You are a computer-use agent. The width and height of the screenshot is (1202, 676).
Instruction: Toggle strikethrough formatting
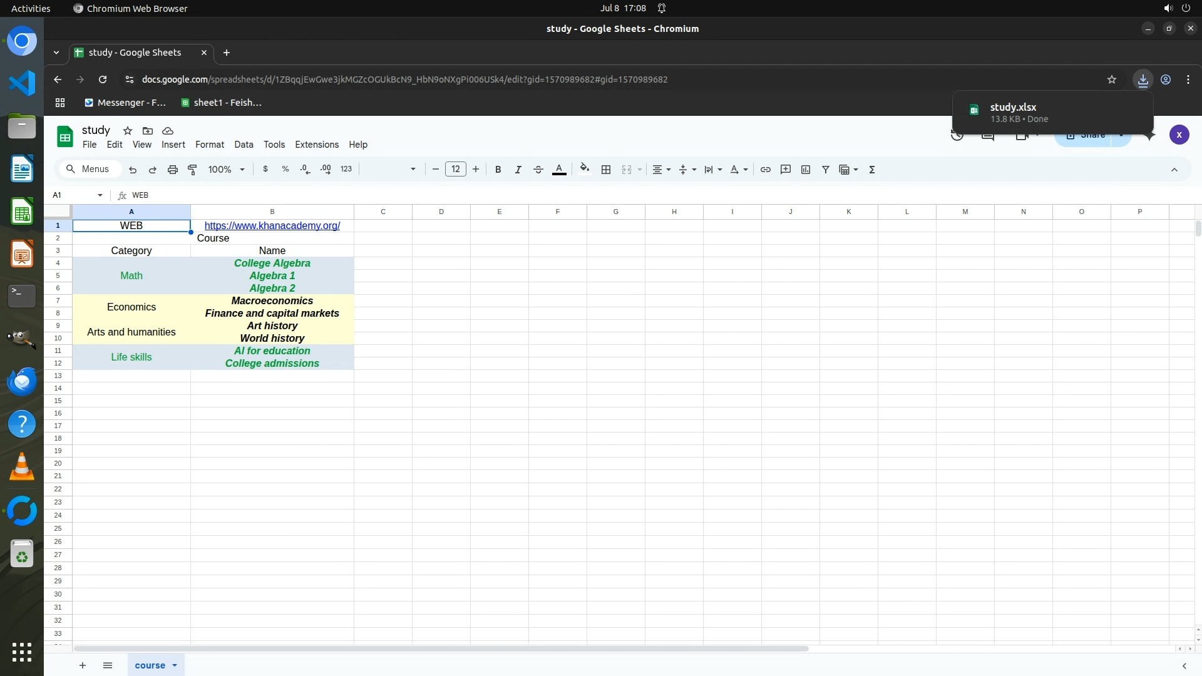[538, 170]
